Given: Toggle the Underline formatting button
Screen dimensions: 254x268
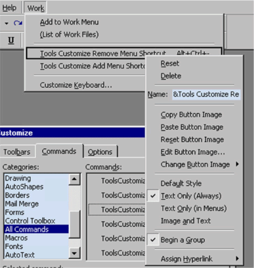Looking at the screenshot, I should (11, 41).
